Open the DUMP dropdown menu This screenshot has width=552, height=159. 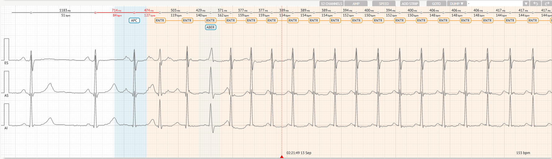coord(457,4)
